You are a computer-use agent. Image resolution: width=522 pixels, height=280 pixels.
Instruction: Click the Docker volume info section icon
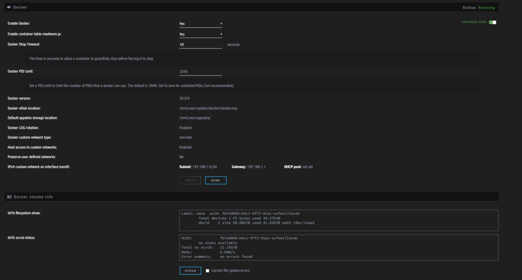click(x=9, y=197)
